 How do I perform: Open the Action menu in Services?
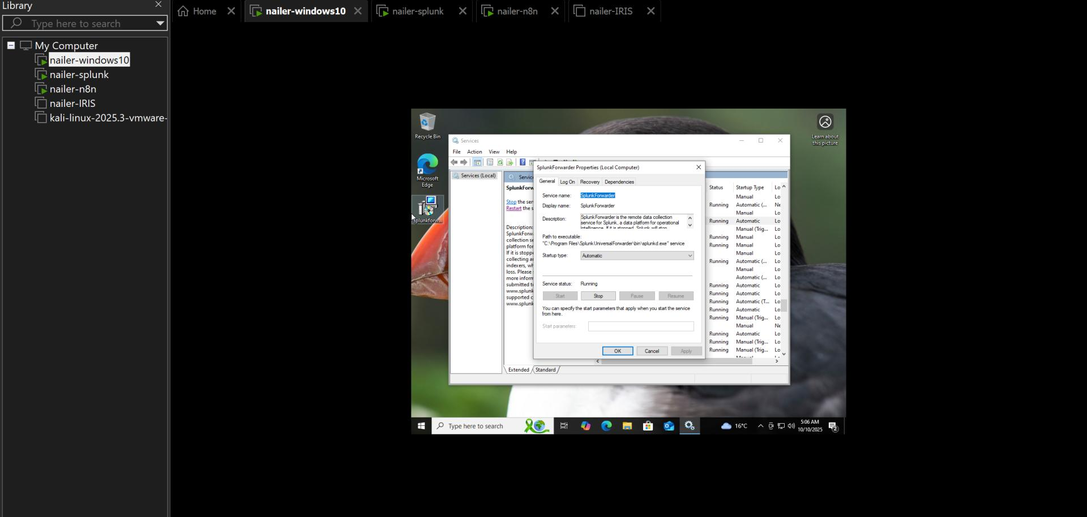474,152
